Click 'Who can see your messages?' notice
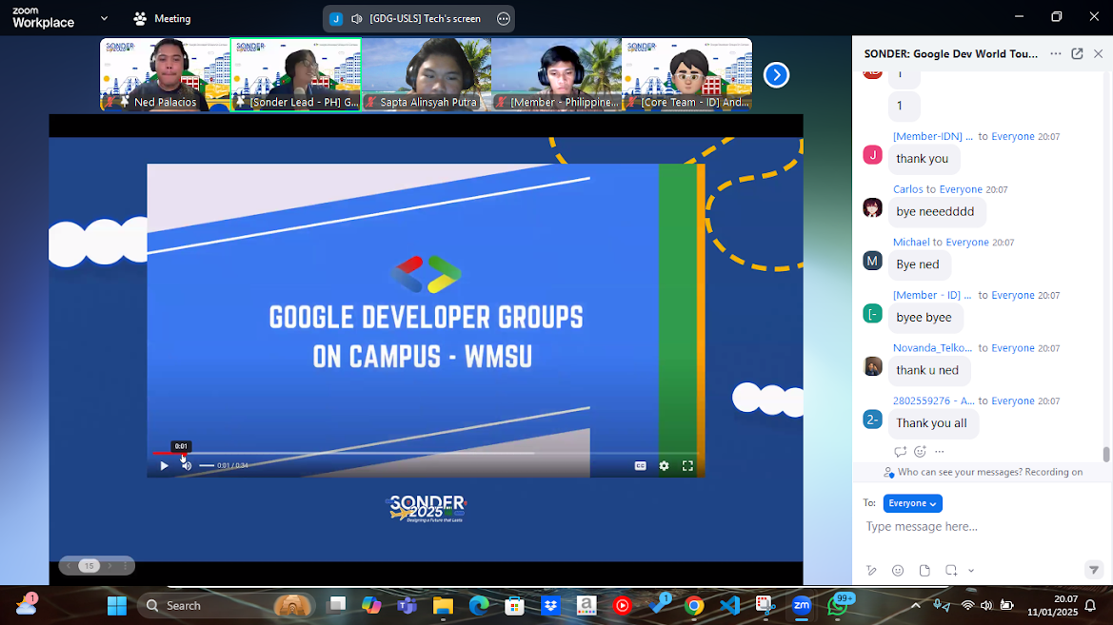Screen dimensions: 1113x625 984,472
